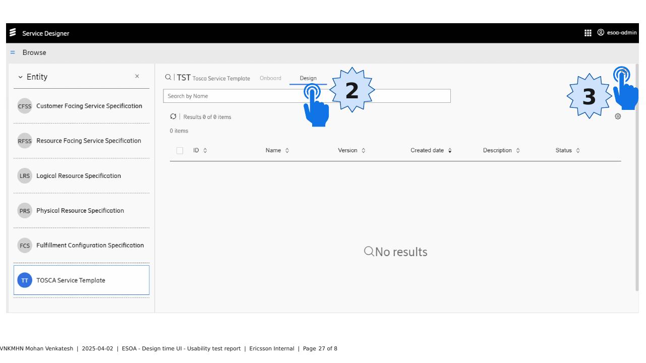Viewport: 646px width, 363px height.
Task: Click the CFSS entity badge
Action: click(x=25, y=106)
